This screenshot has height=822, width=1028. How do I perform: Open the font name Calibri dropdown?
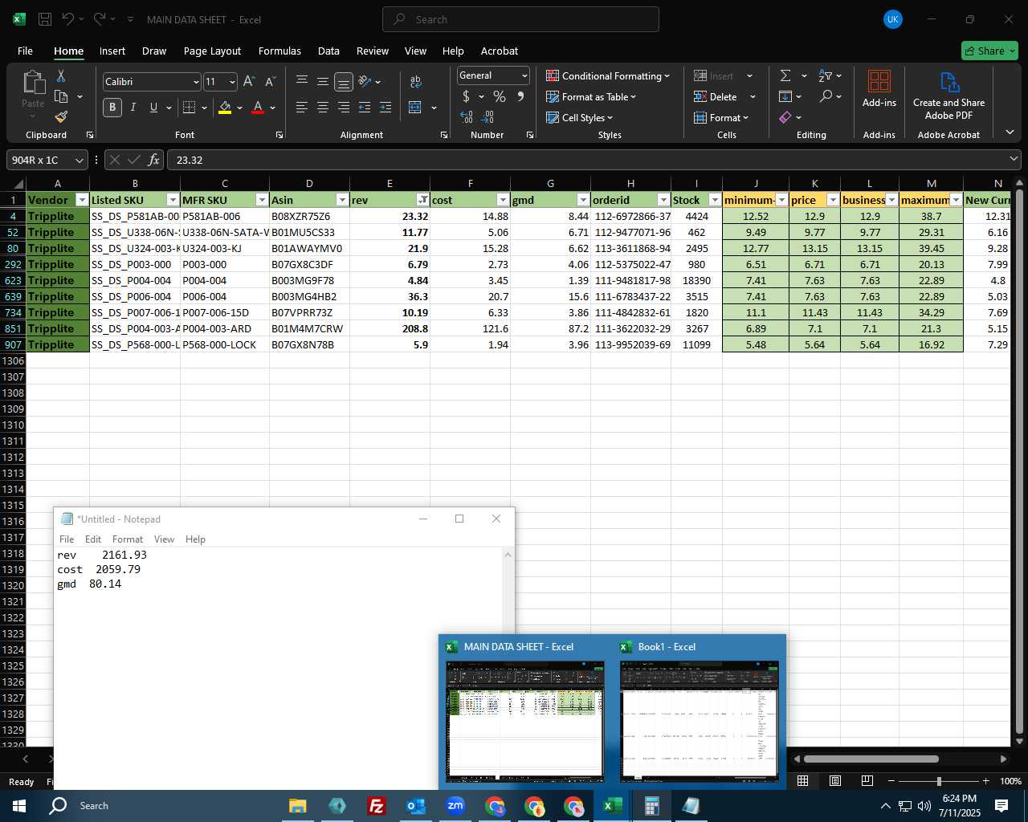point(195,82)
